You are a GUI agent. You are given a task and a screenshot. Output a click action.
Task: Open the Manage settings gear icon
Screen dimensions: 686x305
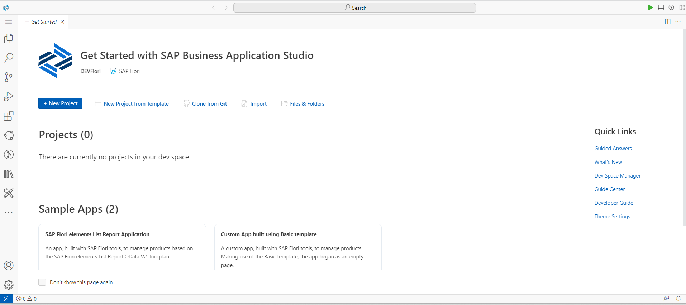point(9,285)
